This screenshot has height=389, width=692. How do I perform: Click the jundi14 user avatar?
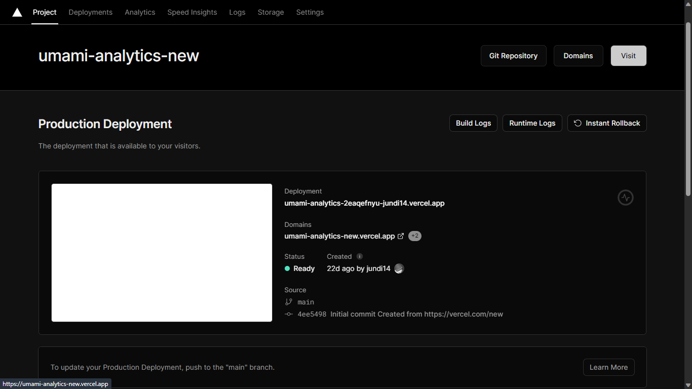tap(399, 268)
